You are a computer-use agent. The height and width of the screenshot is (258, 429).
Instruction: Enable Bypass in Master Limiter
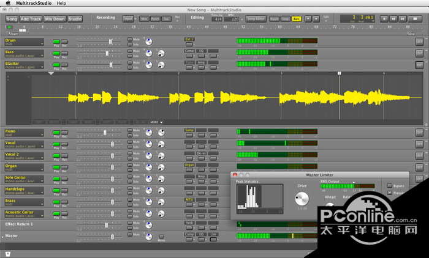[390, 186]
